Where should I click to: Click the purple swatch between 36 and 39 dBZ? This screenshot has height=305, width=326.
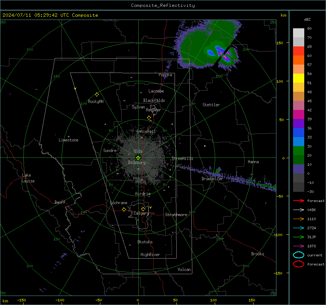(298, 124)
